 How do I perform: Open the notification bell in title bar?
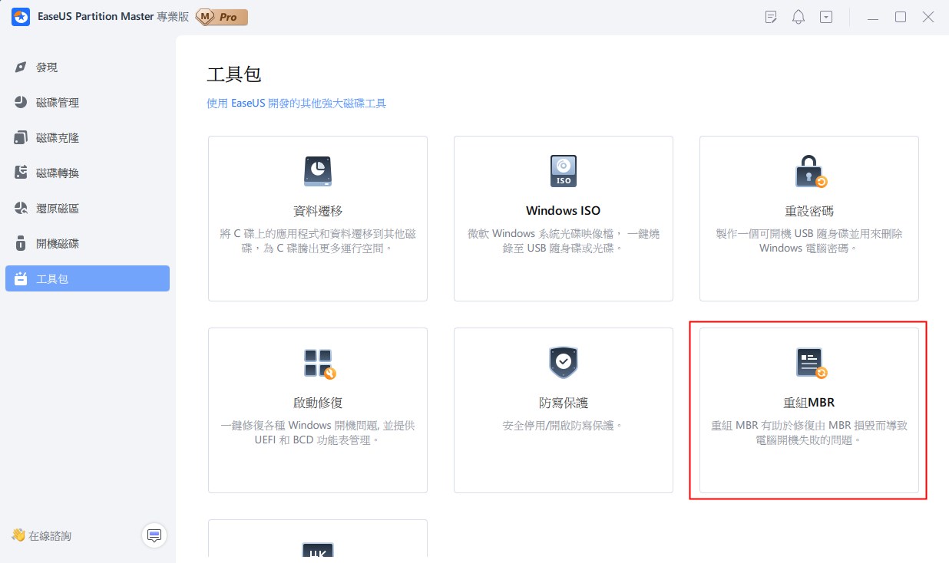click(x=799, y=17)
